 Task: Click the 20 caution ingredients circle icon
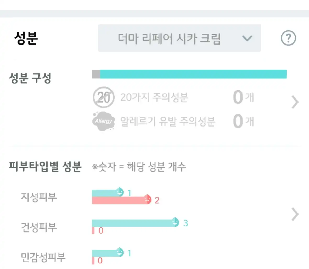(x=104, y=97)
